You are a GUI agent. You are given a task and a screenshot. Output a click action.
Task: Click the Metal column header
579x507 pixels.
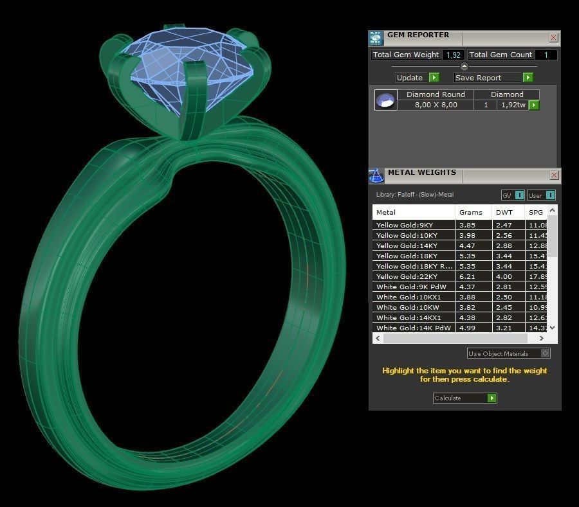[414, 213]
